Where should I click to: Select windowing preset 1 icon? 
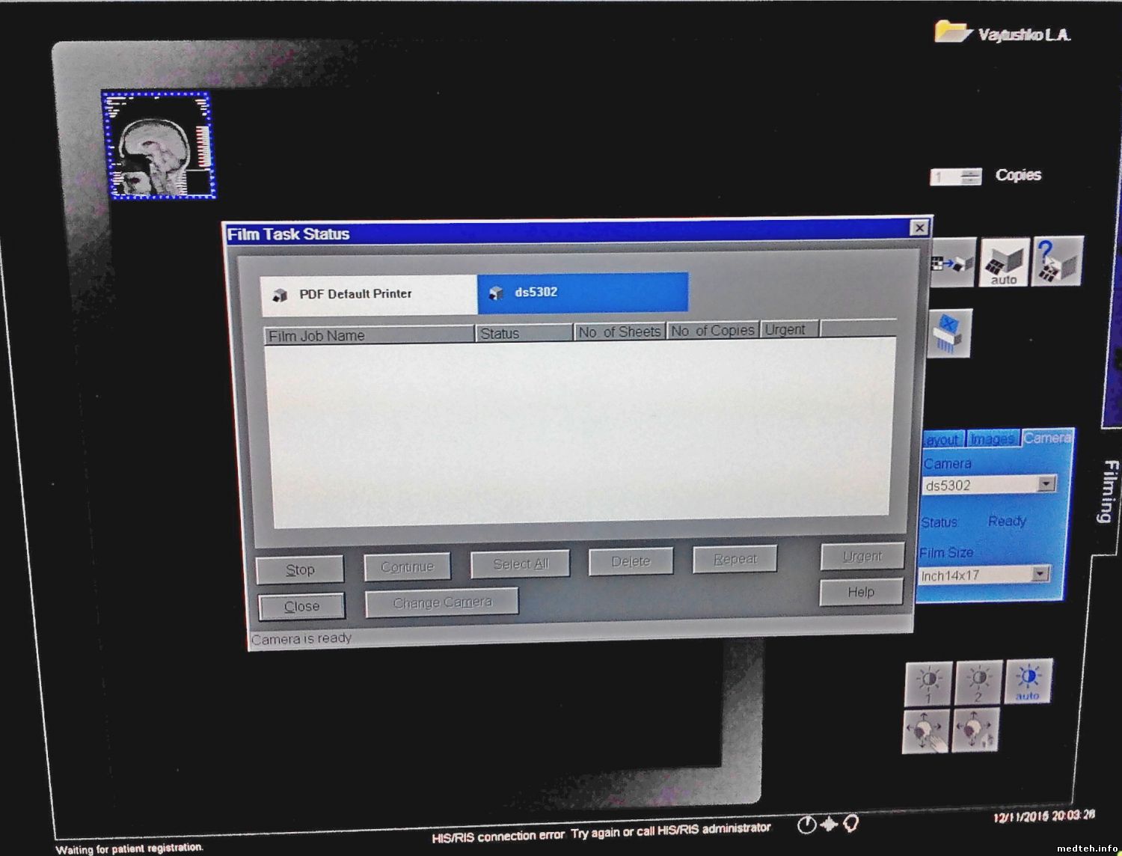(928, 684)
